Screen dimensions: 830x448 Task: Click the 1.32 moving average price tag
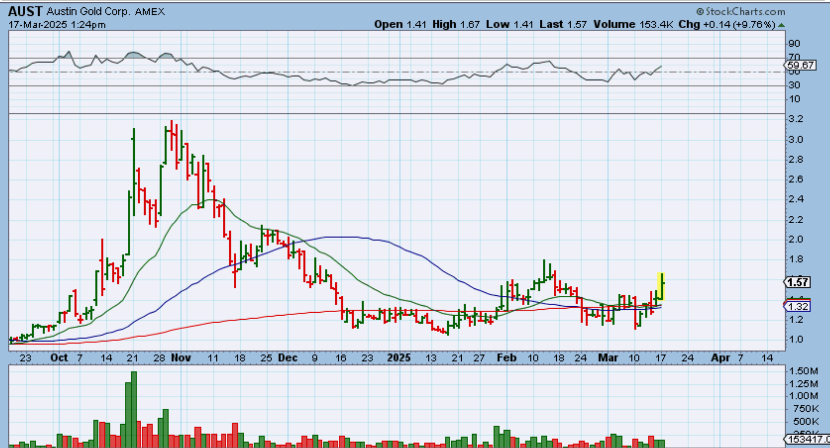797,306
